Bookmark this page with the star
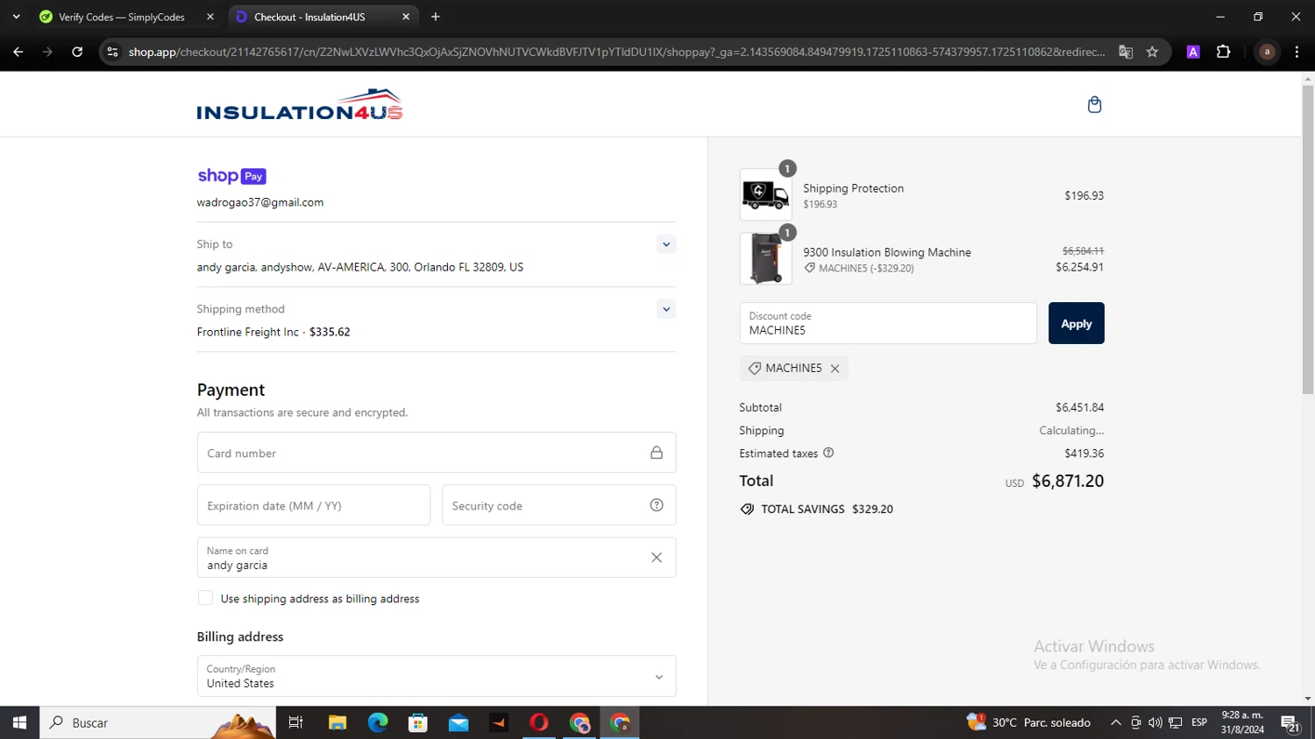 (x=1152, y=52)
